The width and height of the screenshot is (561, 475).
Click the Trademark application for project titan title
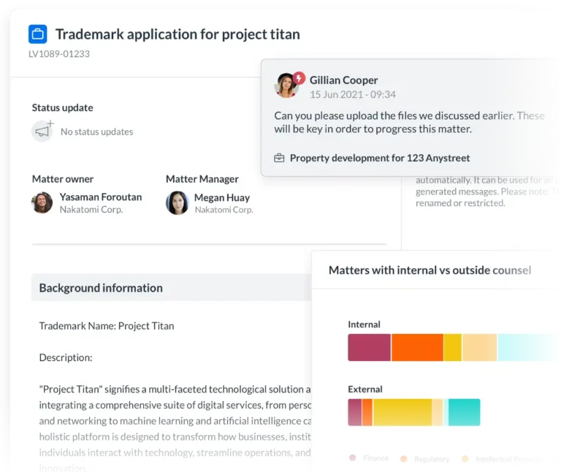point(178,34)
